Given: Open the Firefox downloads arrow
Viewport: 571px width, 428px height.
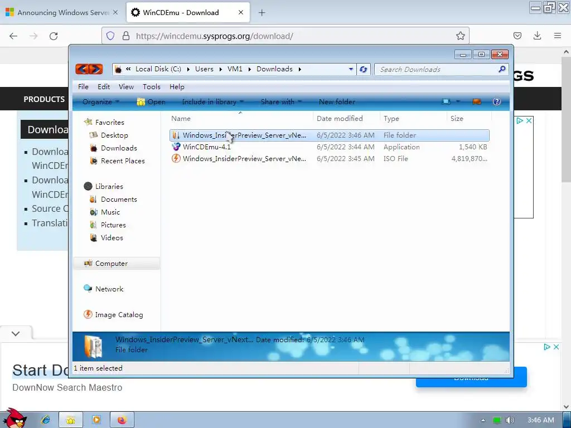Looking at the screenshot, I should (x=537, y=36).
